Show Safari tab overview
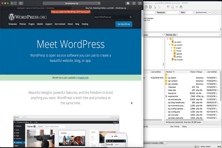The image size is (222, 148). 140,3
